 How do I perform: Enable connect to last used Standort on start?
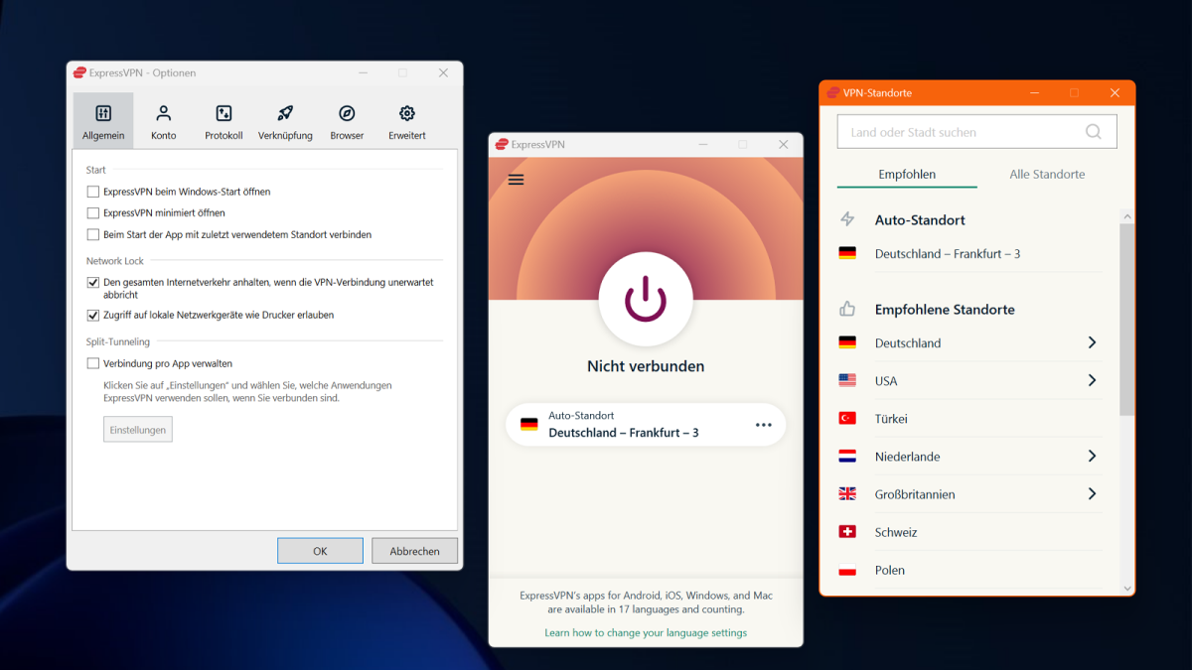(x=93, y=235)
